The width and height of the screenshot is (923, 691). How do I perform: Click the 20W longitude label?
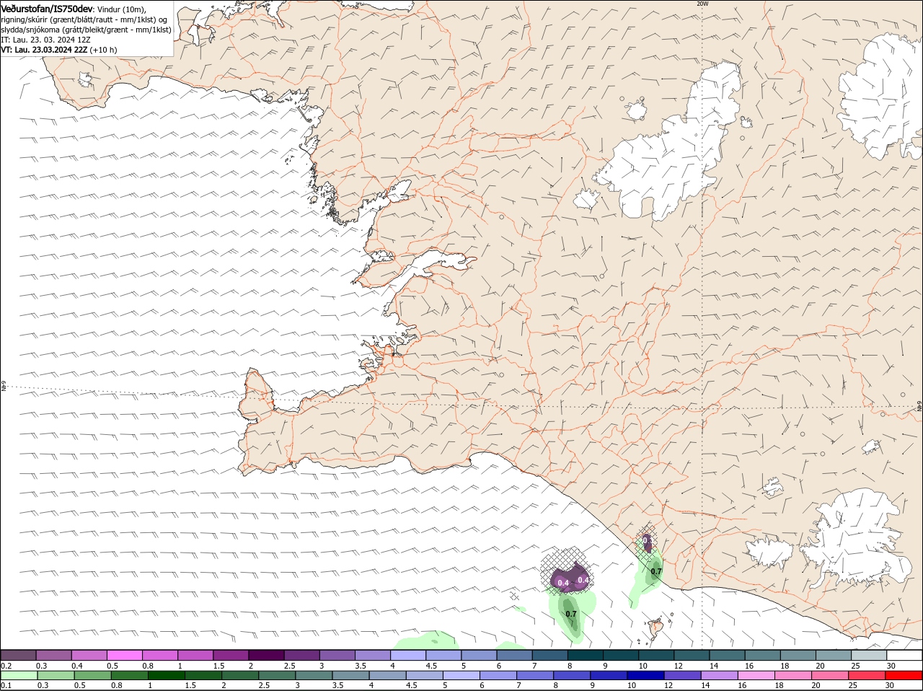[702, 4]
